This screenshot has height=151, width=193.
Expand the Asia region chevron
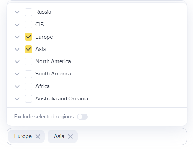17,49
